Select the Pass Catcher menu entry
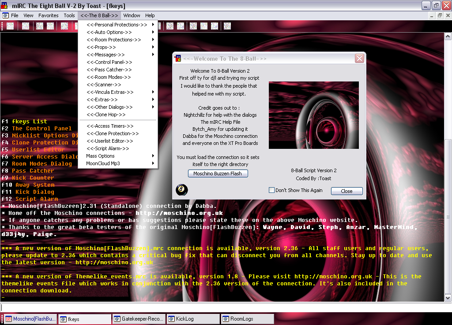 point(118,70)
